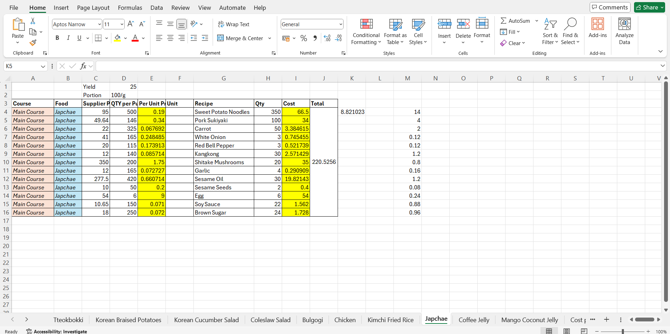Click the Copy icon in Clipboard

(33, 32)
